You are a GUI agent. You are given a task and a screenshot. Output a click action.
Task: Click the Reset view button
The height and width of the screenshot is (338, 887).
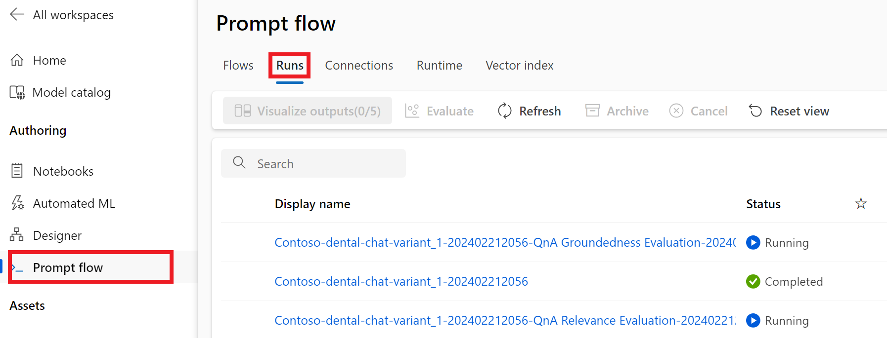[x=789, y=111]
